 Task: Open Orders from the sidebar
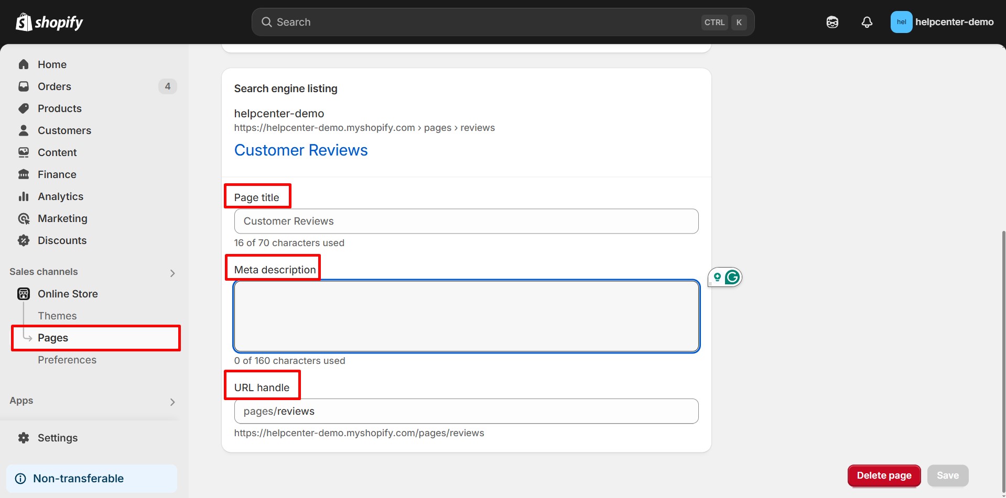[x=54, y=86]
